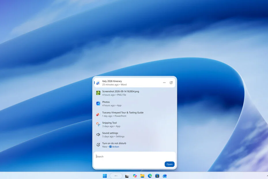Open Outlook from the taskbar

(165, 176)
